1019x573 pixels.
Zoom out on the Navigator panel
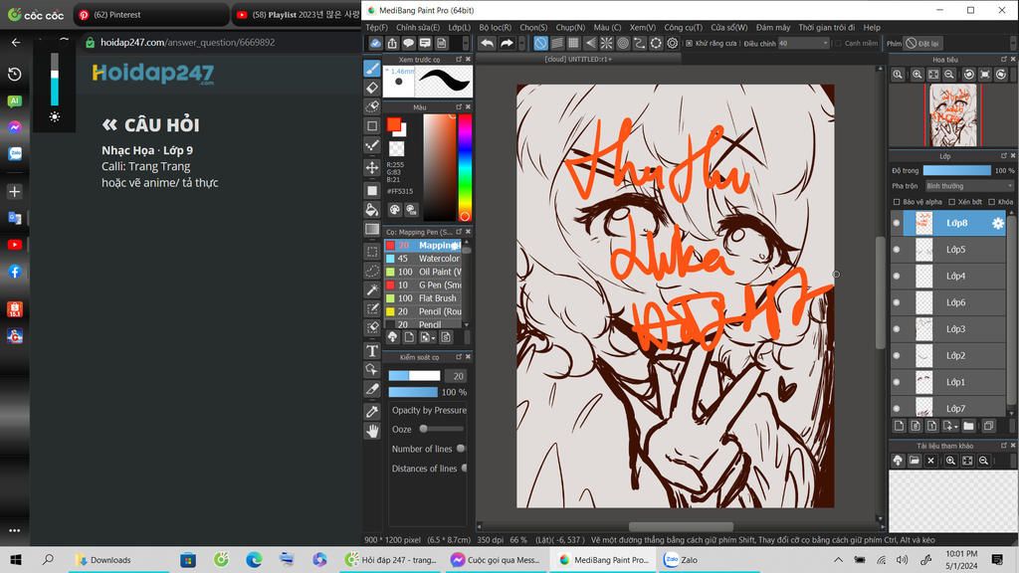click(949, 75)
